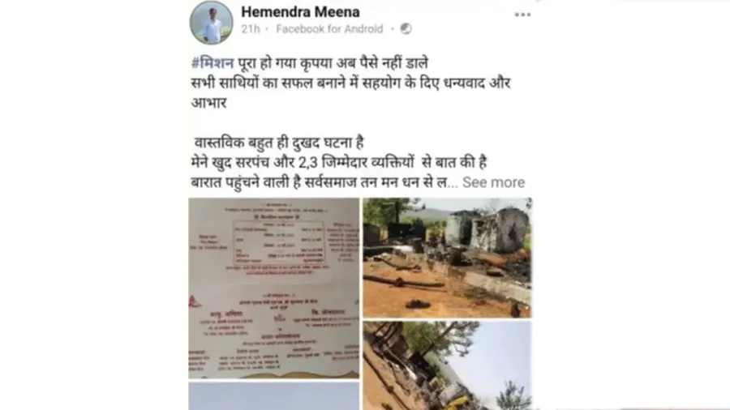Click the सरपंच sentence in the post

pos(339,162)
